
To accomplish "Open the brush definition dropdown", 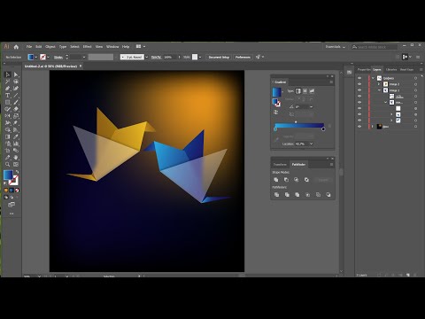I will (147, 57).
